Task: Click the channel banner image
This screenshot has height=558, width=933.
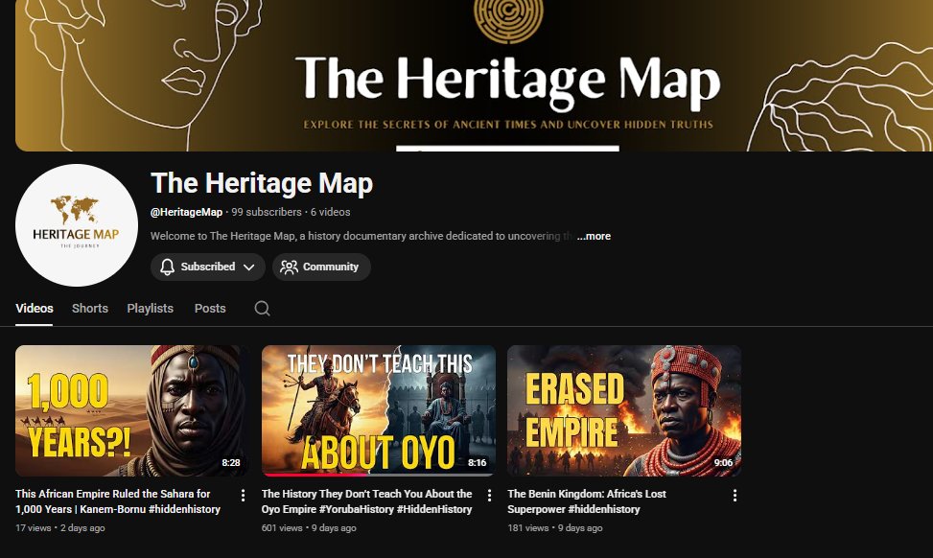Action: (x=475, y=76)
